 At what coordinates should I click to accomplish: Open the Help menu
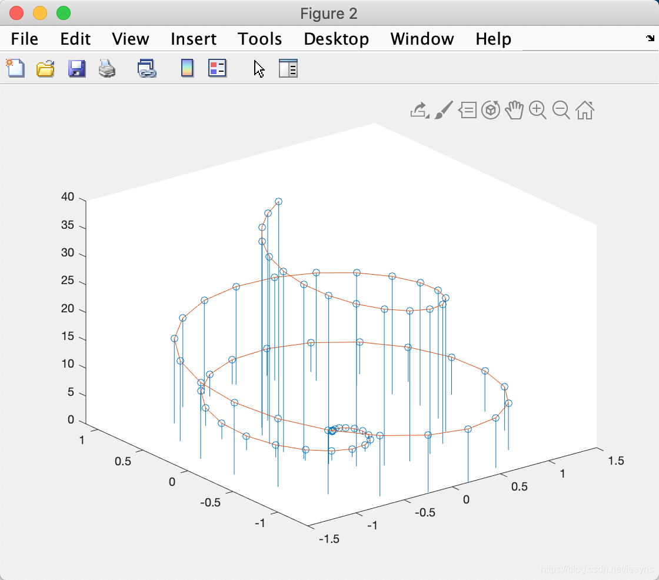pyautogui.click(x=494, y=39)
